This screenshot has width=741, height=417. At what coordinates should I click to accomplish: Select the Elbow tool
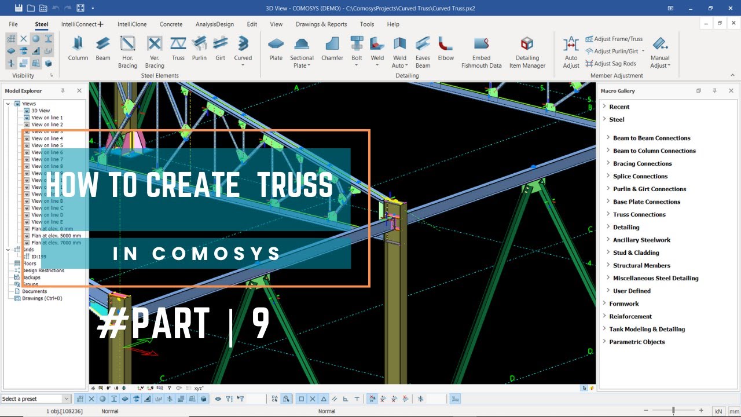point(446,48)
